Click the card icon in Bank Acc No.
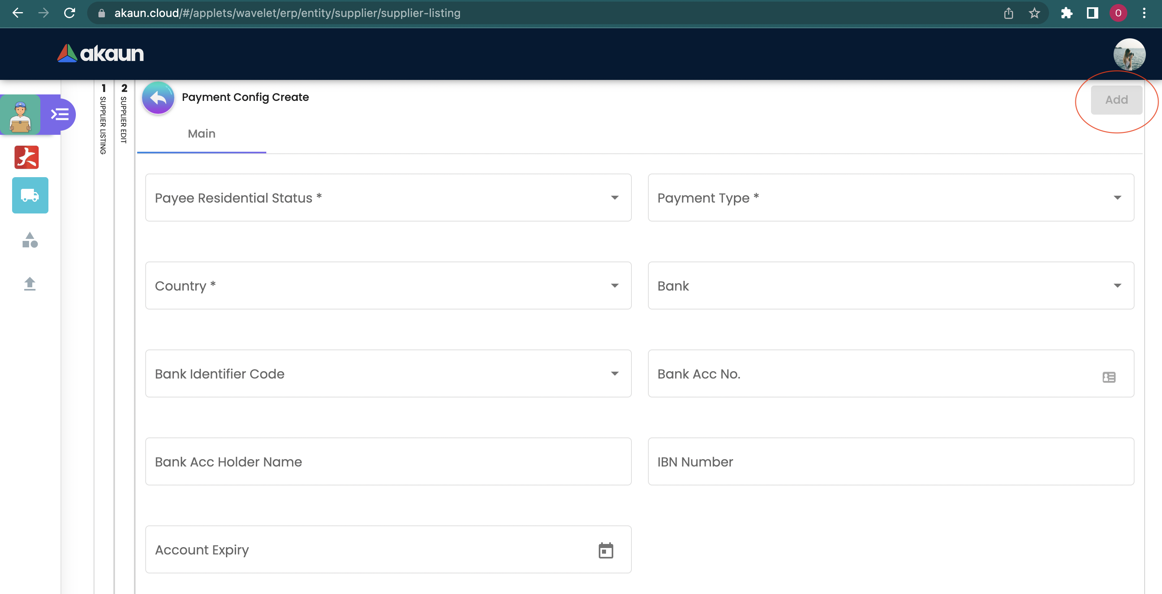The height and width of the screenshot is (594, 1162). click(x=1109, y=377)
